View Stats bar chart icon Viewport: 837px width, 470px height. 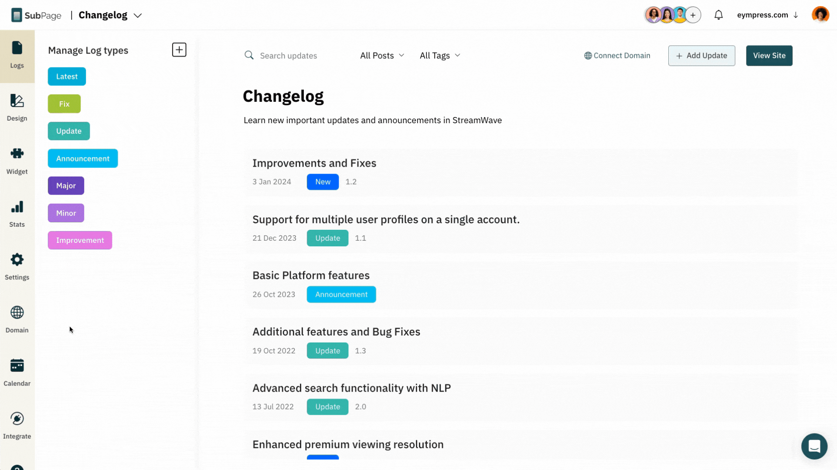point(17,207)
